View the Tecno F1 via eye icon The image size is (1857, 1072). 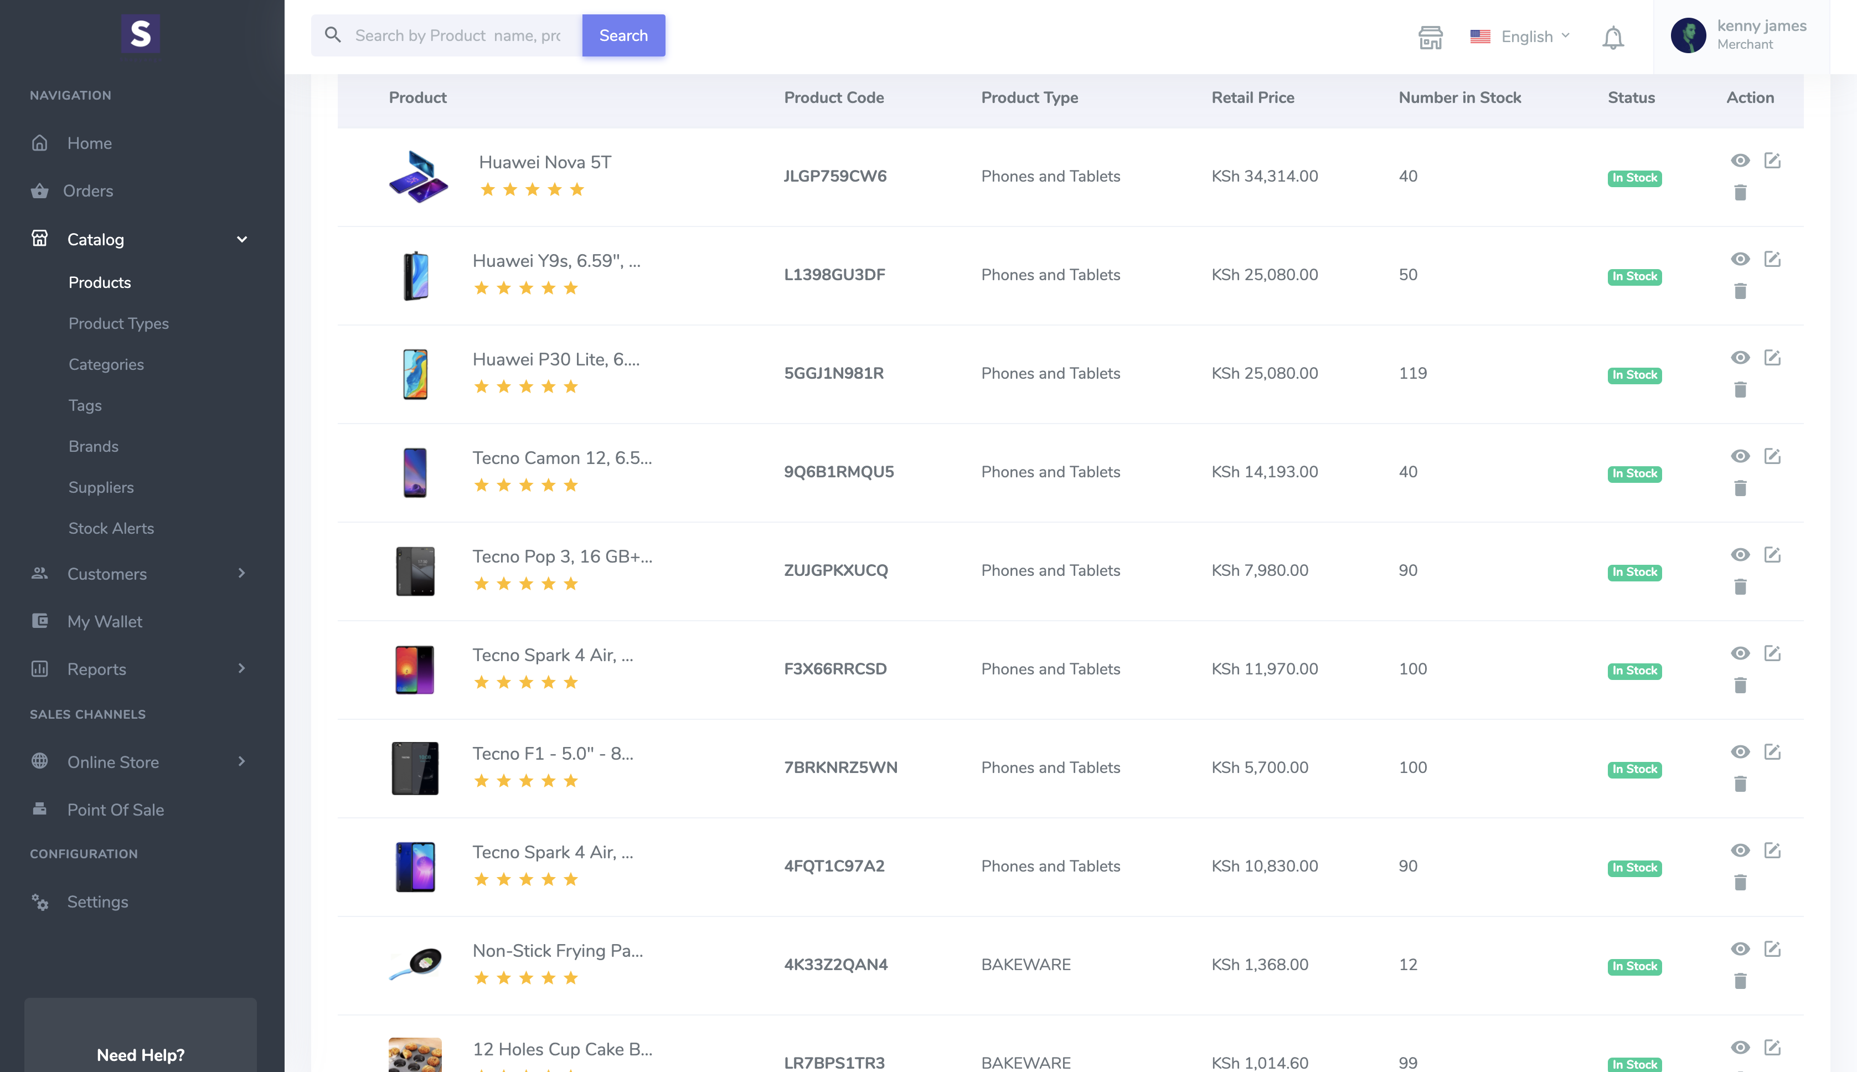1740,753
